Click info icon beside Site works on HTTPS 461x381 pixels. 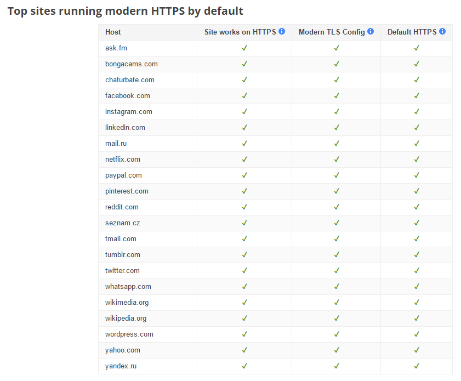pyautogui.click(x=282, y=32)
